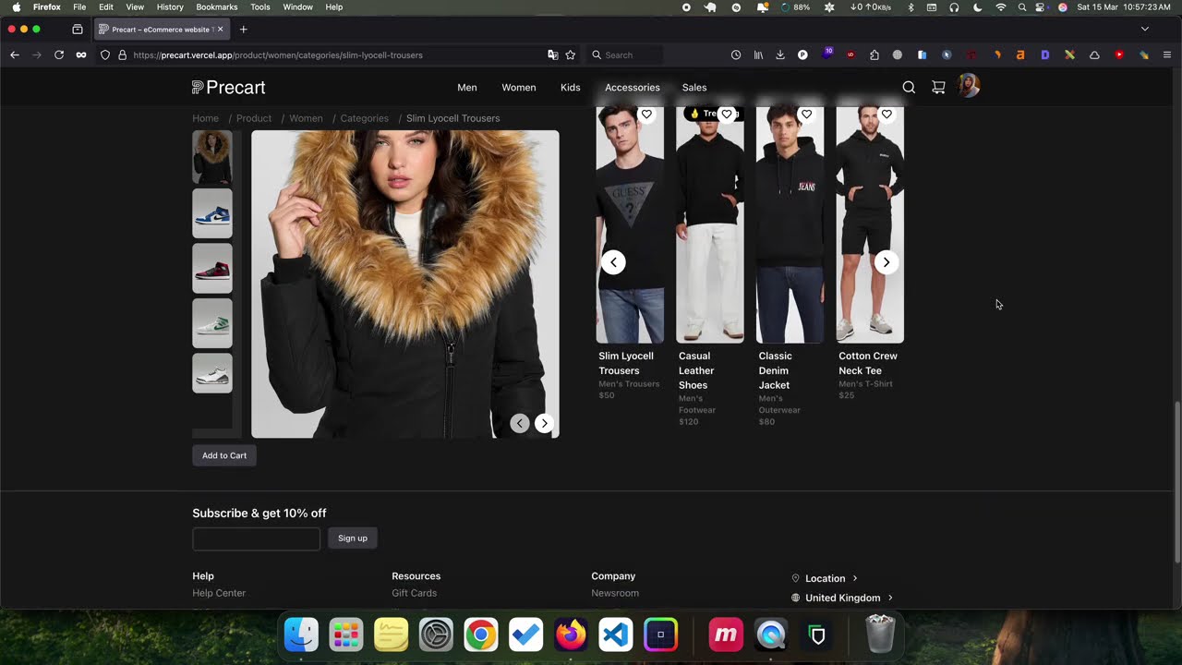Favorite the Slim Lyocell Trousers card heart
The height and width of the screenshot is (665, 1182).
point(646,115)
